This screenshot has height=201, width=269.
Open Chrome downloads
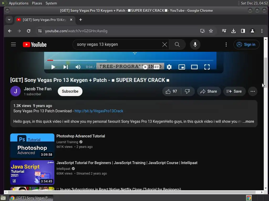234,31
